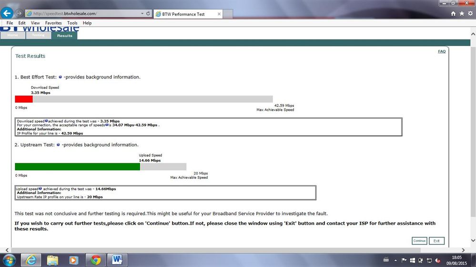Viewport: 476px width, 267px height.
Task: Open Internet Explorer from the taskbar
Action: pyautogui.click(x=31, y=260)
